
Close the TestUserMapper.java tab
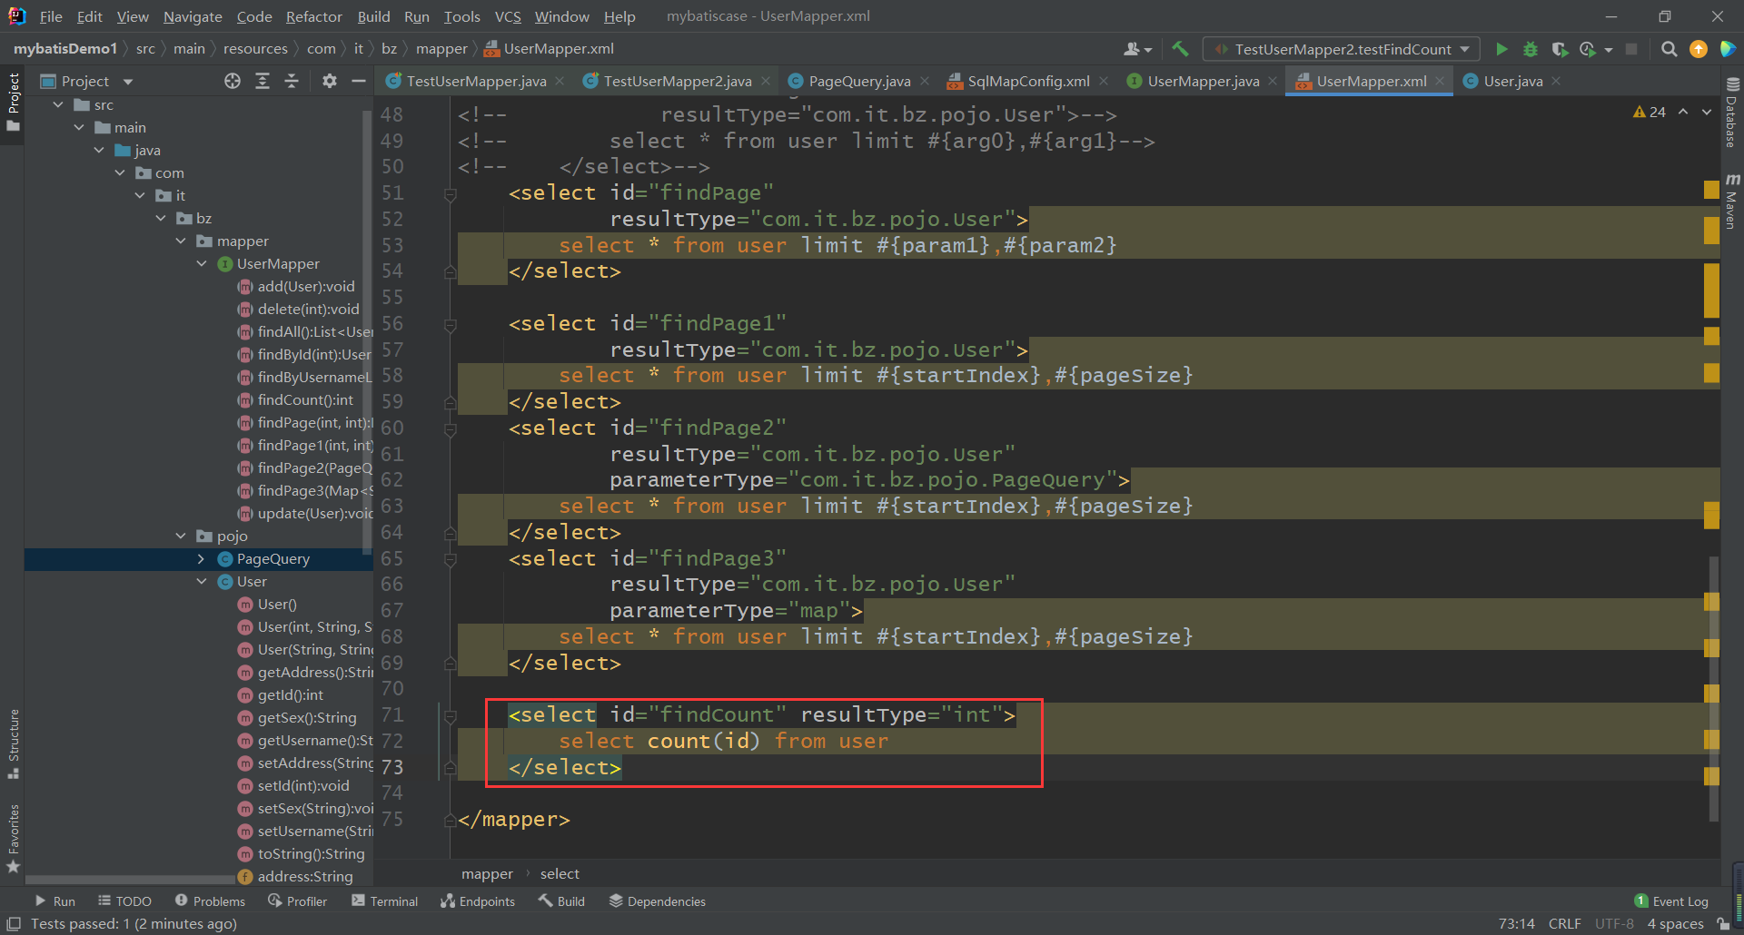click(560, 81)
